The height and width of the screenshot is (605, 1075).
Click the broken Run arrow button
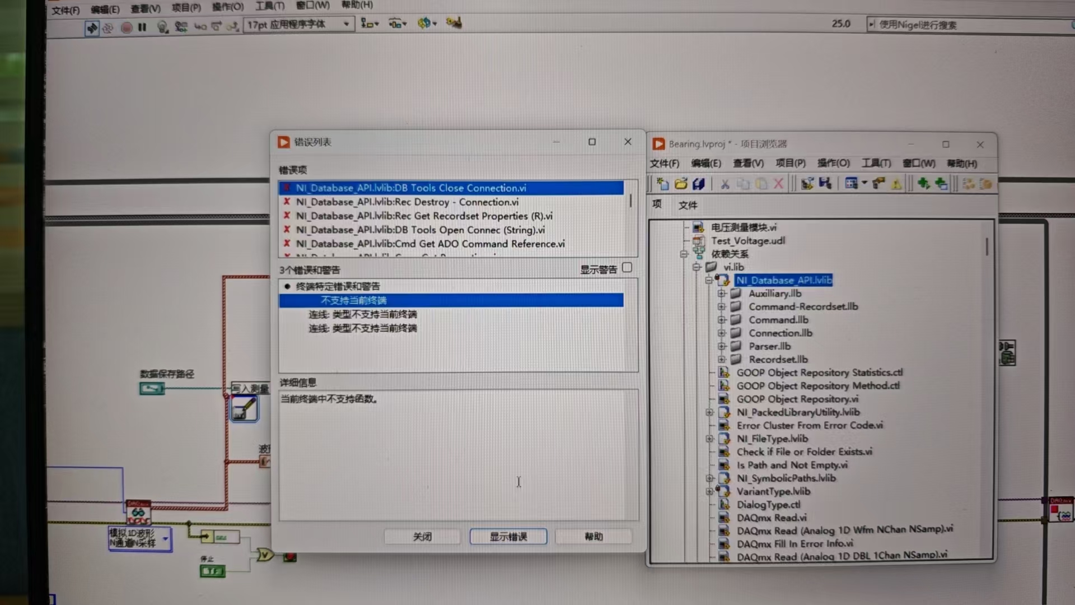(92, 27)
